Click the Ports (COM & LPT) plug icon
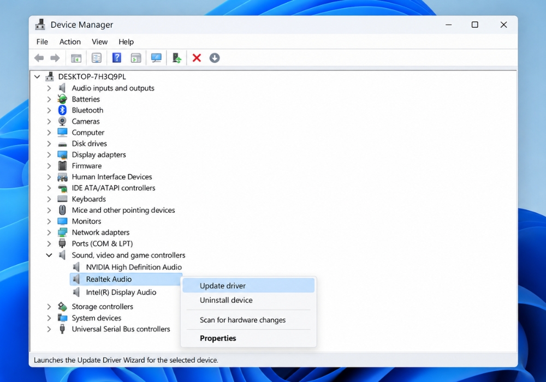The height and width of the screenshot is (382, 546). click(x=62, y=243)
